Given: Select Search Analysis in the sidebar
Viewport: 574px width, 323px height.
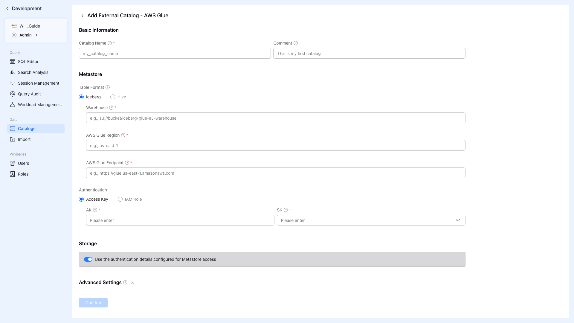Looking at the screenshot, I should click(33, 72).
